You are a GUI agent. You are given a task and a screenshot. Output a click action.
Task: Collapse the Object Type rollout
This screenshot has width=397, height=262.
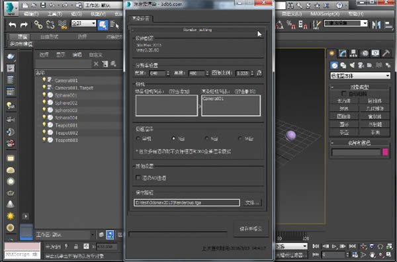[x=359, y=87]
